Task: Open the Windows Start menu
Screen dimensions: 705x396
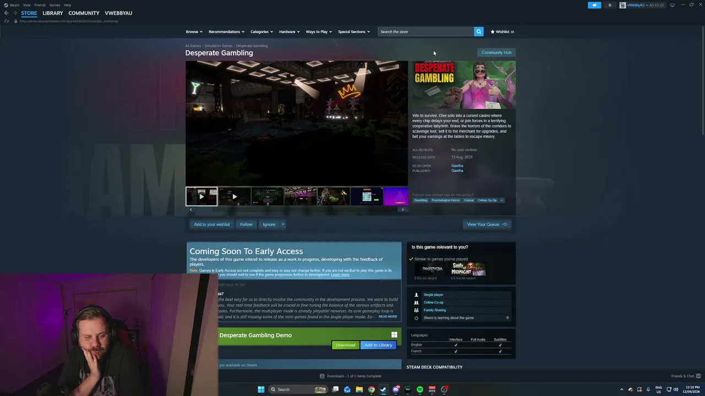Action: point(261,389)
